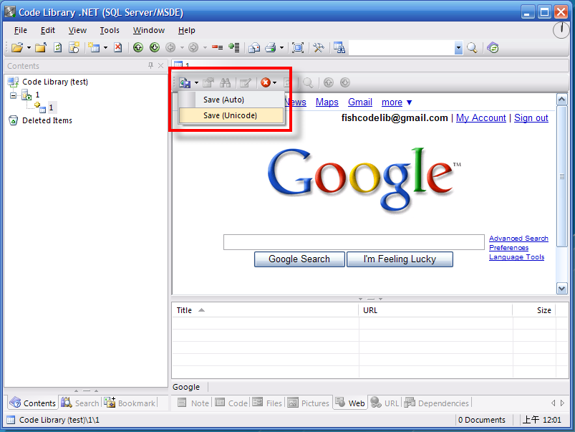Click the delete document red X icon
This screenshot has width=575, height=432.
coord(117,48)
